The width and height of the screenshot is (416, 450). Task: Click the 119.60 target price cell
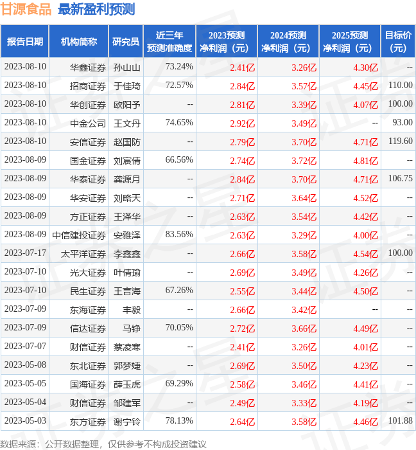click(400, 141)
